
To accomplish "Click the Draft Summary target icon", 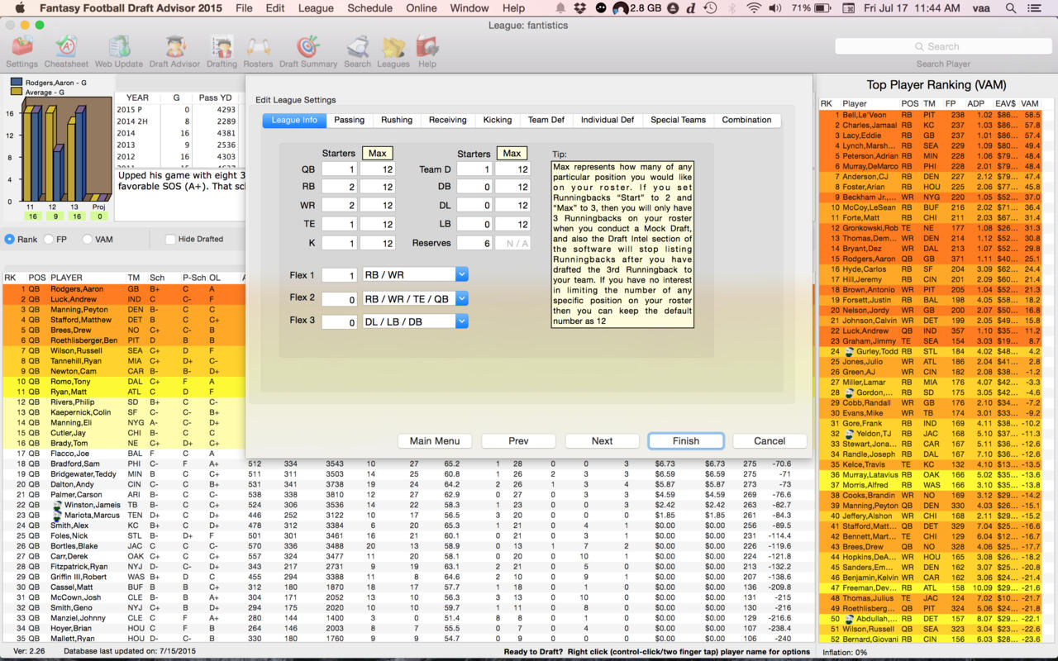I will [x=307, y=48].
